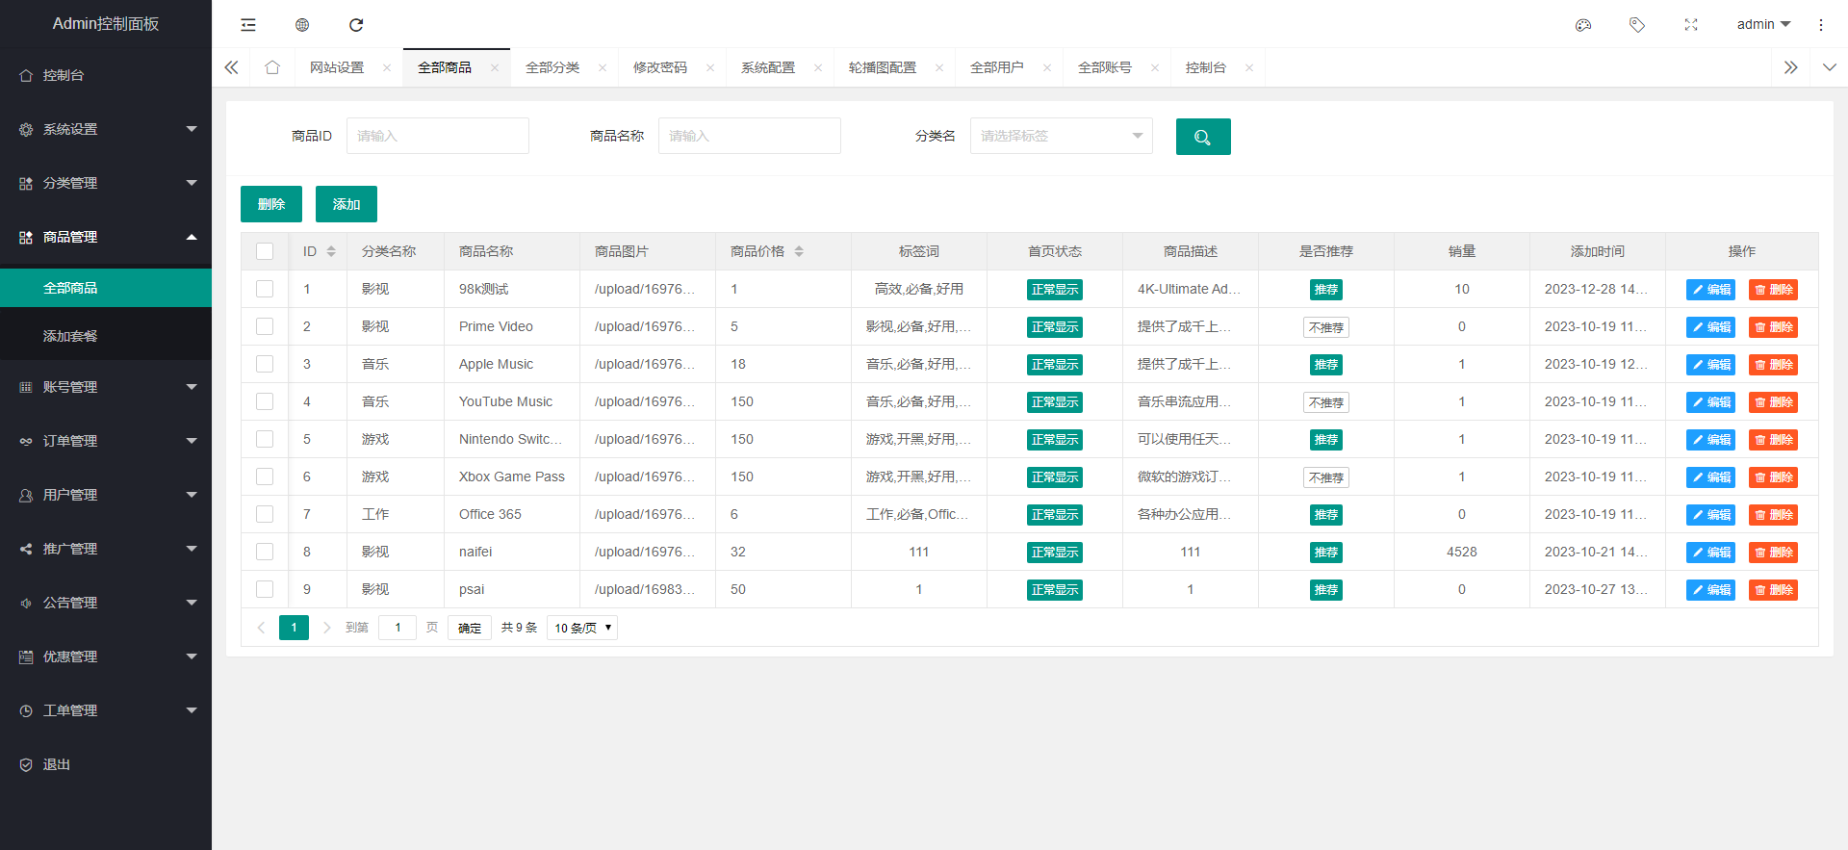1848x850 pixels.
Task: Switch to the 全部分类 tab
Action: pos(552,67)
